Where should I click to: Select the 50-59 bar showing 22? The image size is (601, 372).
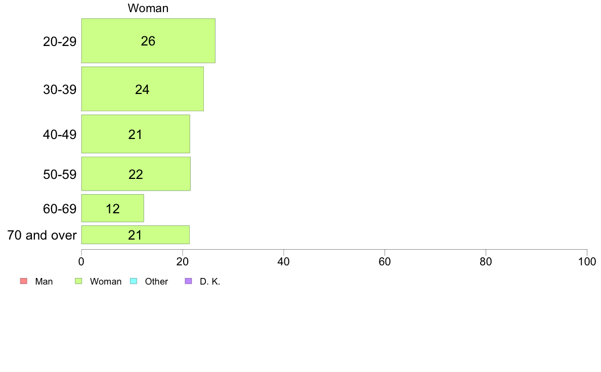click(136, 174)
